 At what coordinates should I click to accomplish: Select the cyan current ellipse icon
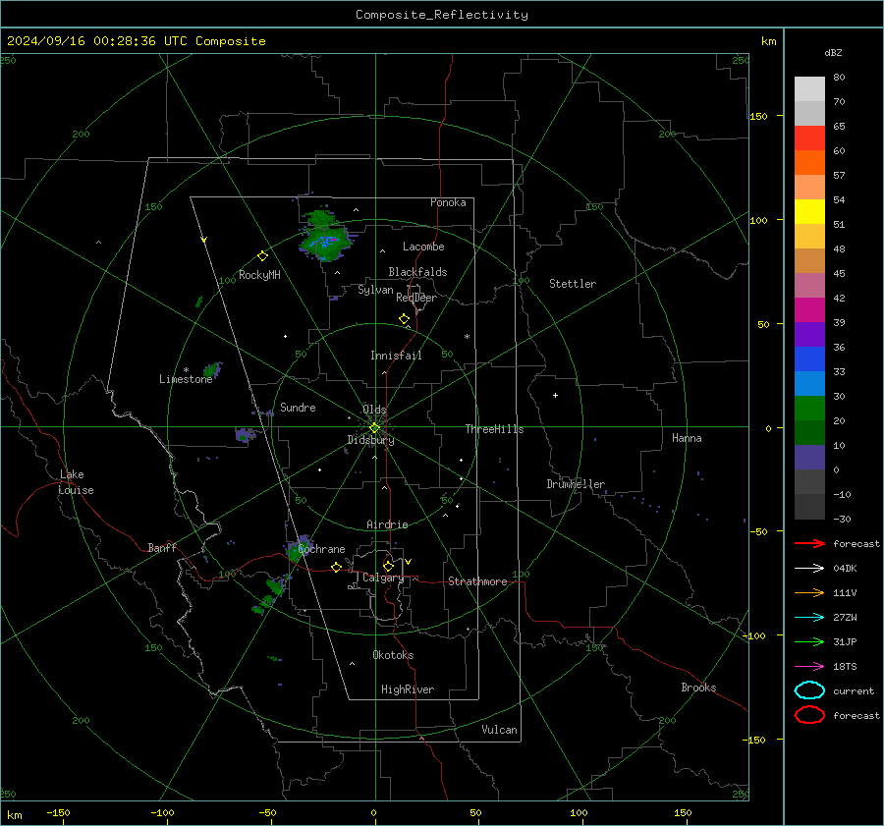(809, 690)
